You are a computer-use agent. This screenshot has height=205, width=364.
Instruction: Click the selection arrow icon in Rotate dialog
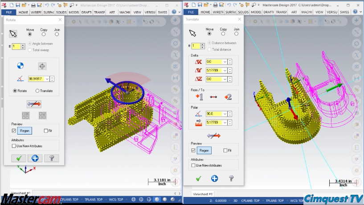pyautogui.click(x=13, y=34)
